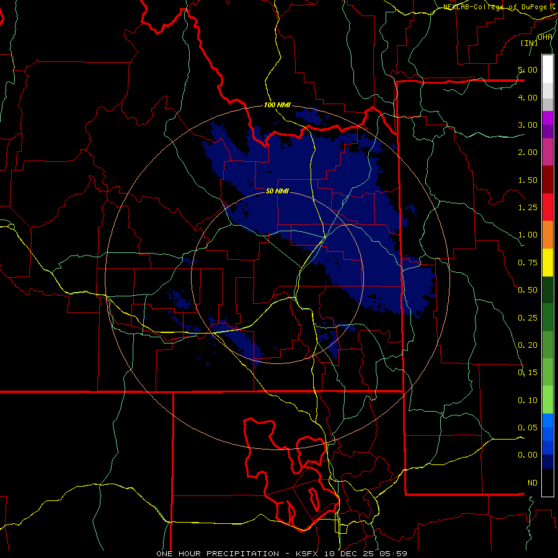Pick the white swatch atop the legend

pos(547,69)
